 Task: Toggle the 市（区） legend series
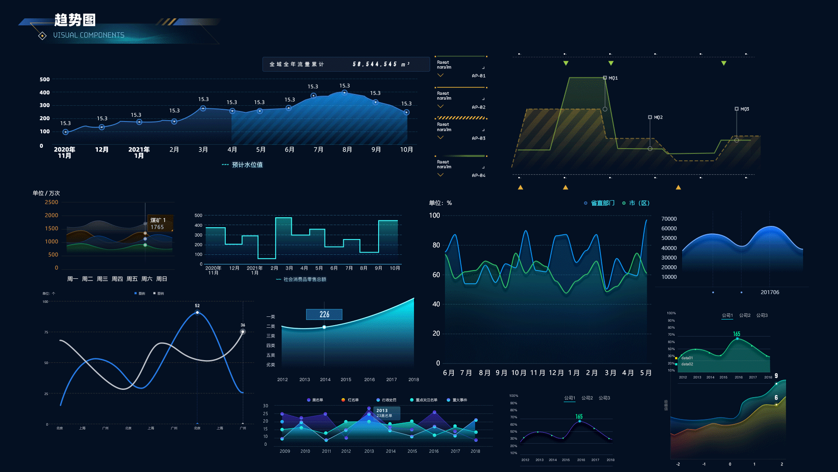(636, 203)
